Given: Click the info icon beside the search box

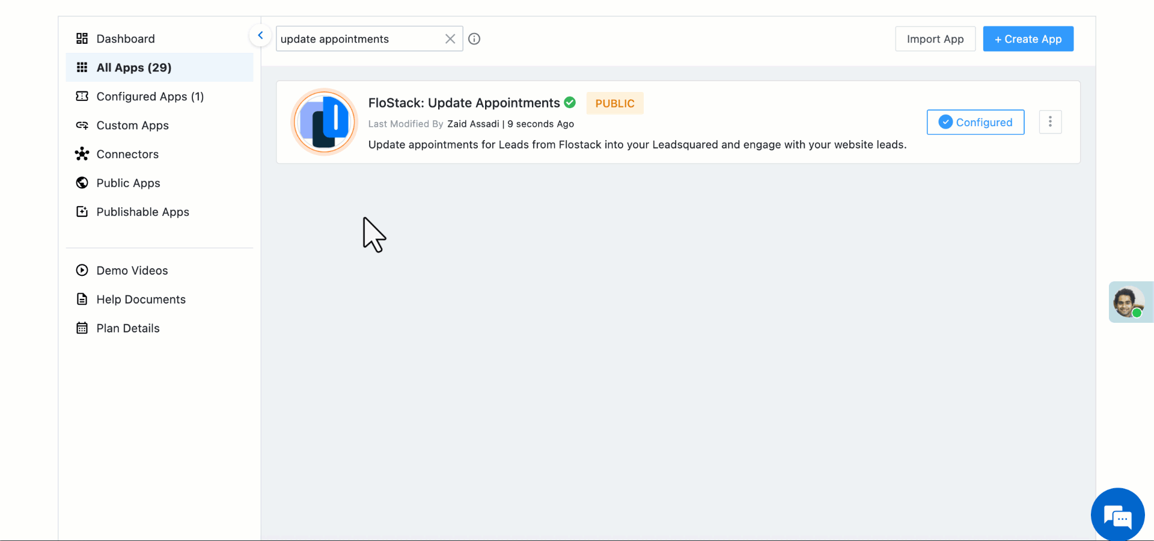Looking at the screenshot, I should 474,38.
